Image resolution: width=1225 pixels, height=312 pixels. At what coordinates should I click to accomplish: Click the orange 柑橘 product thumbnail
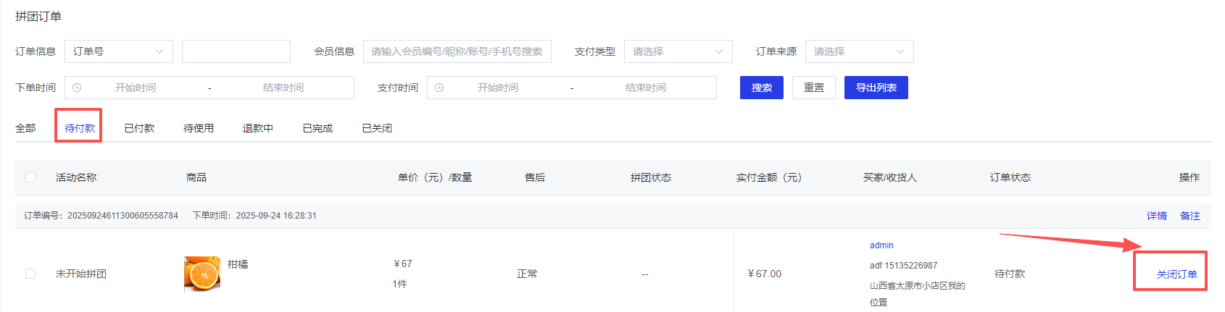pyautogui.click(x=202, y=274)
